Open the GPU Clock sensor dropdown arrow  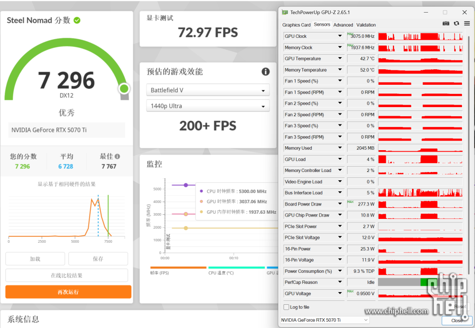pos(340,36)
